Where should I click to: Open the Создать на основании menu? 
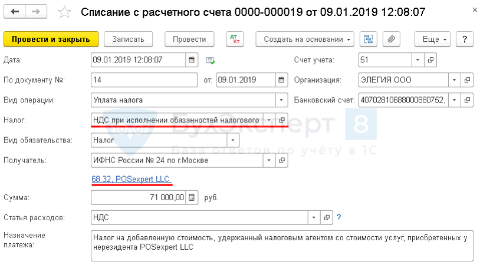(x=305, y=39)
